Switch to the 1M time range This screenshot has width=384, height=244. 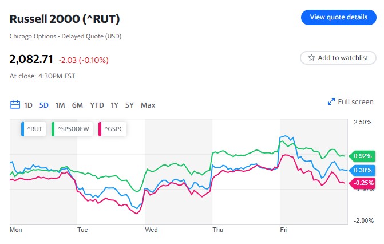[60, 105]
